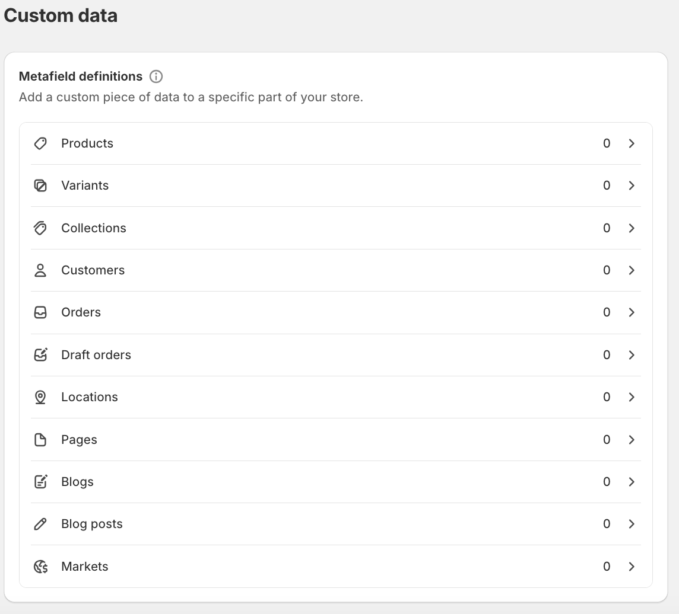Screen dimensions: 679x614
Task: Click the Pages document icon
Action: [40, 440]
